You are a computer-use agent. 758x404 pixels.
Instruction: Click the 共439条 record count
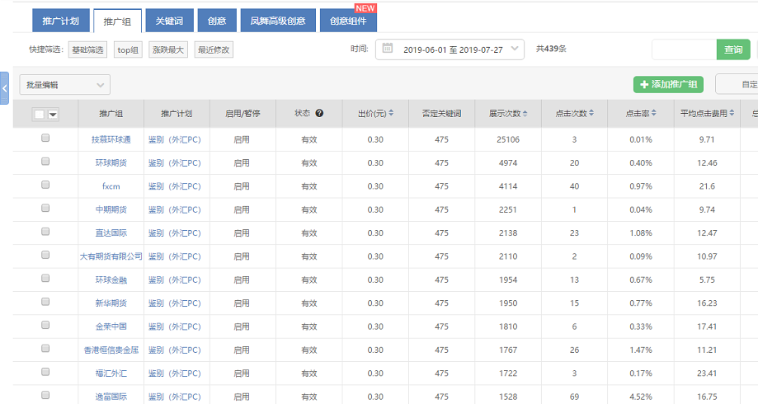point(551,49)
